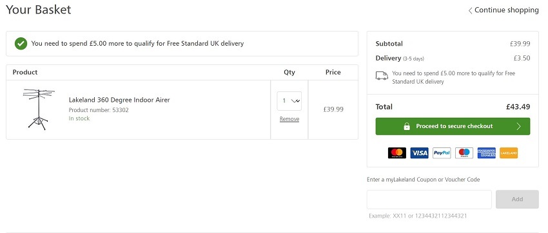Click the American Express card icon
This screenshot has width=548, height=233.
click(487, 153)
